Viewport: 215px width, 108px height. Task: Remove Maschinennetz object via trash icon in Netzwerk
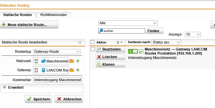tap(36, 61)
